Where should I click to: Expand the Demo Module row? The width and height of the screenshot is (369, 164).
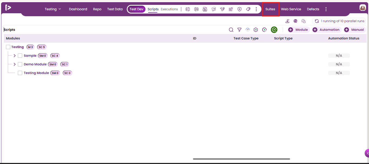(15, 64)
